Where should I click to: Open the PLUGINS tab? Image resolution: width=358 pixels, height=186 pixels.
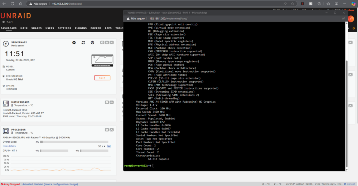pos(81,28)
